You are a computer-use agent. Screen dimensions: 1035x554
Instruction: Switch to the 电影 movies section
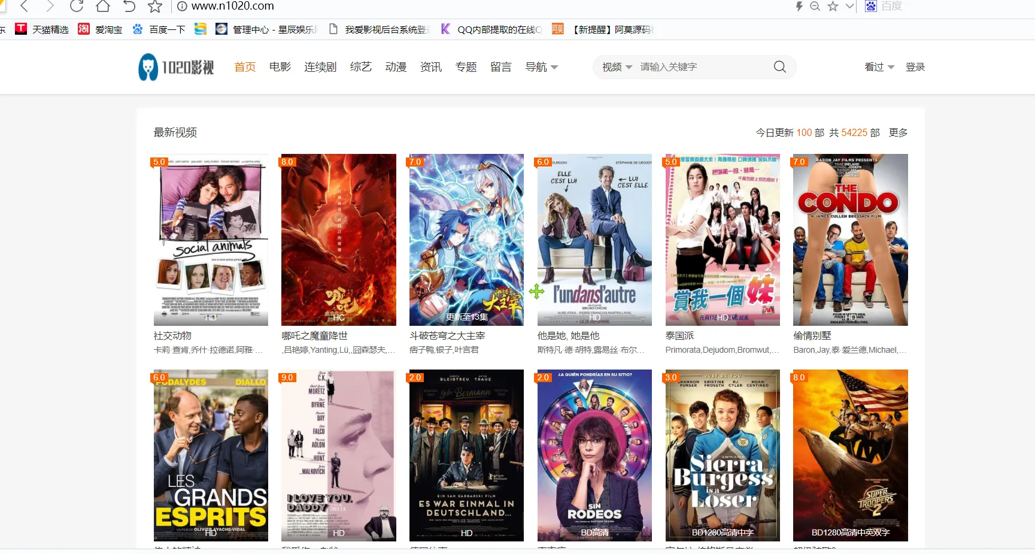tap(280, 66)
